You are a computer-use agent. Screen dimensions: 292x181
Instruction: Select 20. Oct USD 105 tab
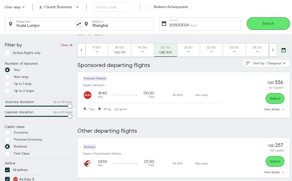point(166,50)
